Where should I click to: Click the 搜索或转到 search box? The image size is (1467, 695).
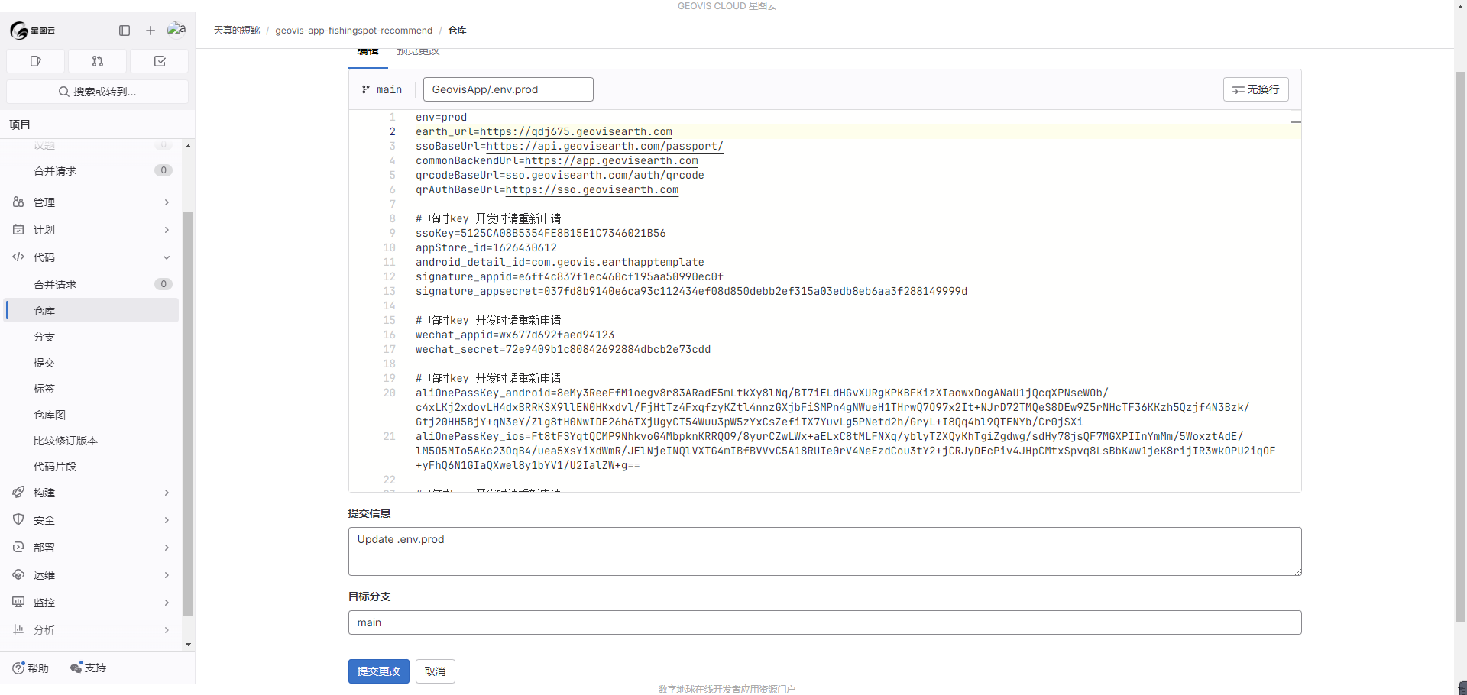97,92
